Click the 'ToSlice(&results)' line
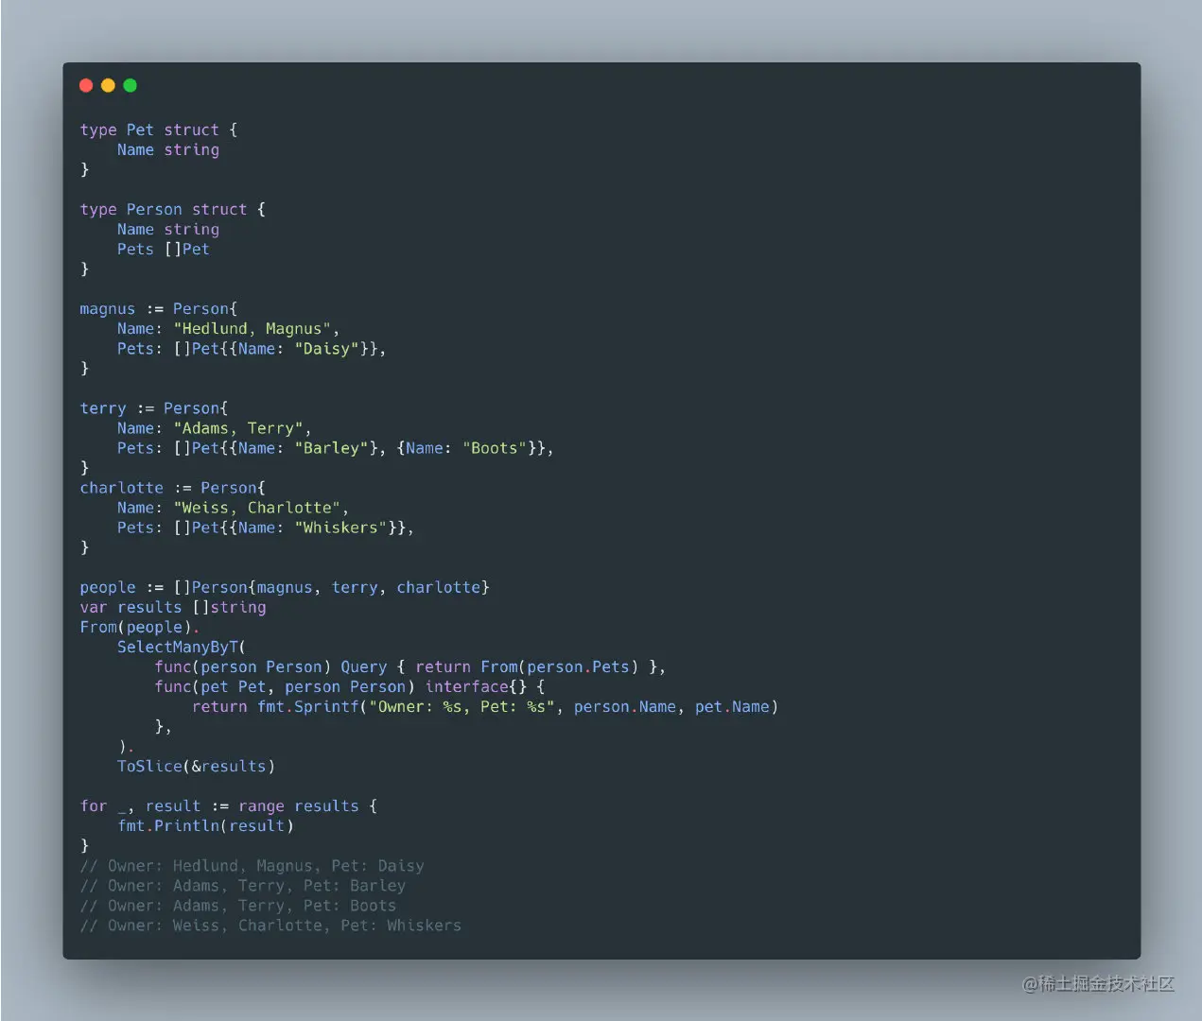Screen dimensions: 1202x1021 pos(196,766)
